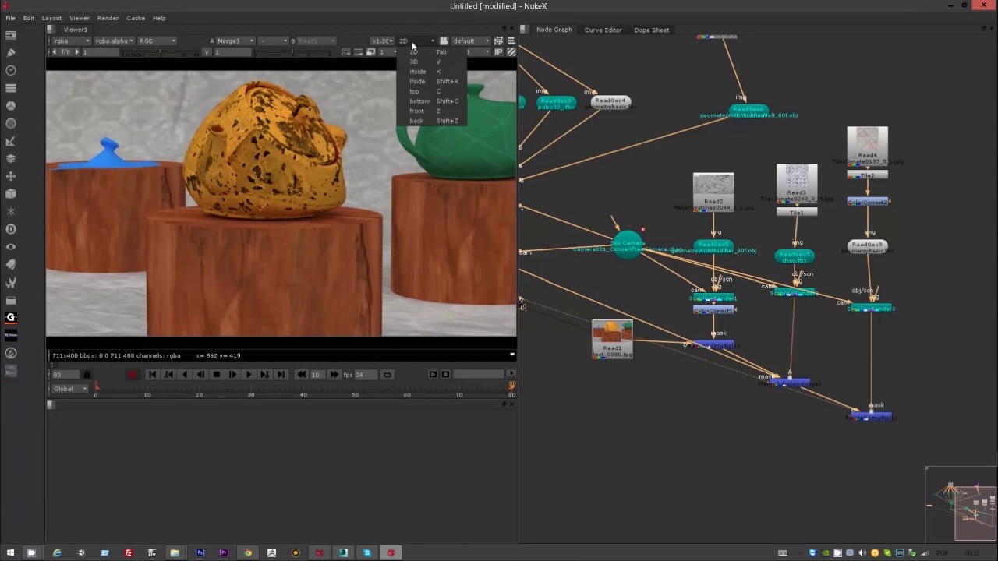Open the Render menu
Viewport: 998px width, 561px height.
108,18
